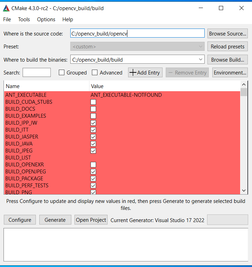This screenshot has height=267, width=252.
Task: Open the File menu
Action: 7,19
